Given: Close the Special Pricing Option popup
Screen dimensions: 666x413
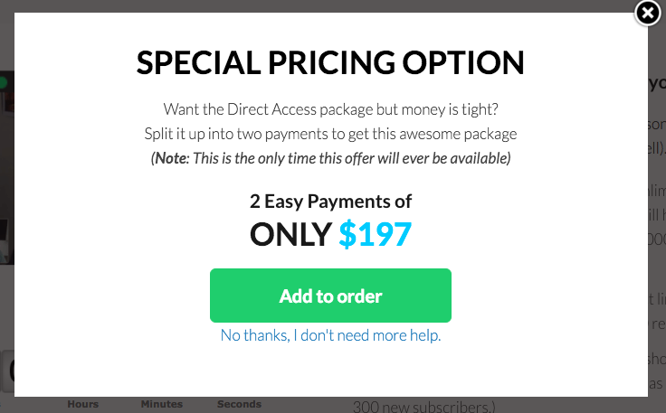Looking at the screenshot, I should tap(647, 14).
